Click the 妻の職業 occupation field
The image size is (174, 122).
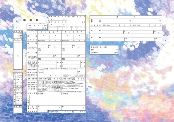click(x=74, y=94)
